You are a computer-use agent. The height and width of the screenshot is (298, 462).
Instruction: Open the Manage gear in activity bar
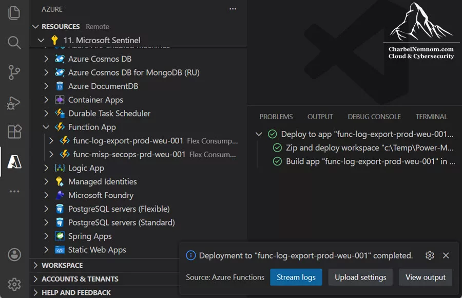[x=14, y=284]
